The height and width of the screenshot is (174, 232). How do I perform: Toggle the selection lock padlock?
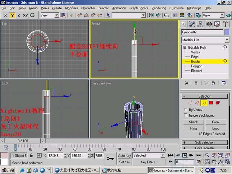[x=31, y=155]
